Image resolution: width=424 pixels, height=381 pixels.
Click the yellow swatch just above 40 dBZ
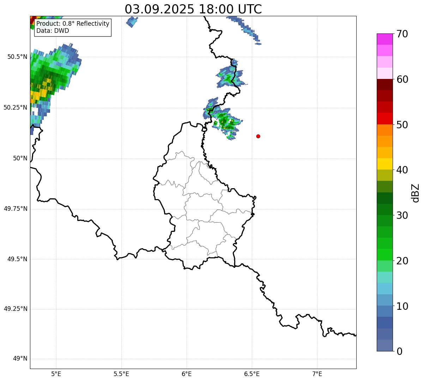click(385, 164)
